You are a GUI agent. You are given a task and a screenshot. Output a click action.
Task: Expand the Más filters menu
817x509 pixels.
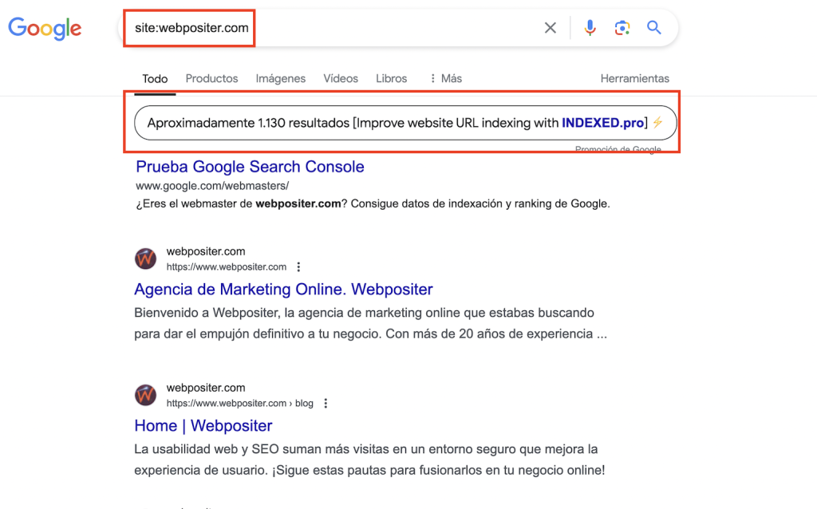(445, 78)
